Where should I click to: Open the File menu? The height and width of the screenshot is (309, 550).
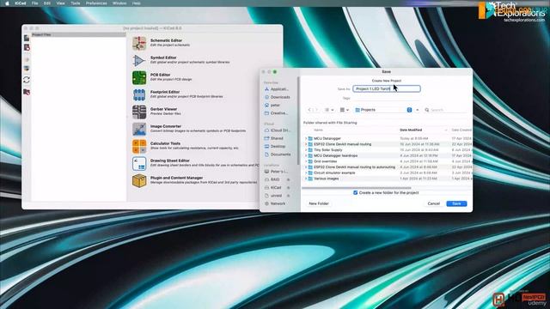click(x=34, y=3)
